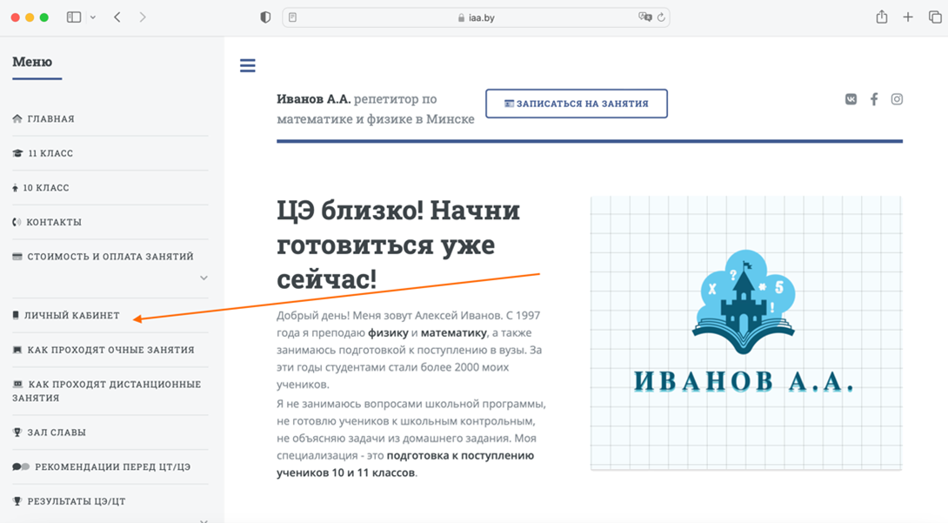The width and height of the screenshot is (948, 523).
Task: Go to Контакты menu item
Action: coord(53,222)
